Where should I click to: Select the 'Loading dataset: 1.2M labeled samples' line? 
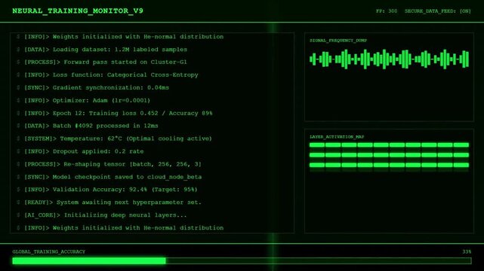[103, 50]
